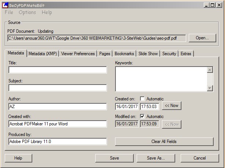Image resolution: width=225 pixels, height=168 pixels.
Task: Click the Save button
Action: click(x=114, y=158)
